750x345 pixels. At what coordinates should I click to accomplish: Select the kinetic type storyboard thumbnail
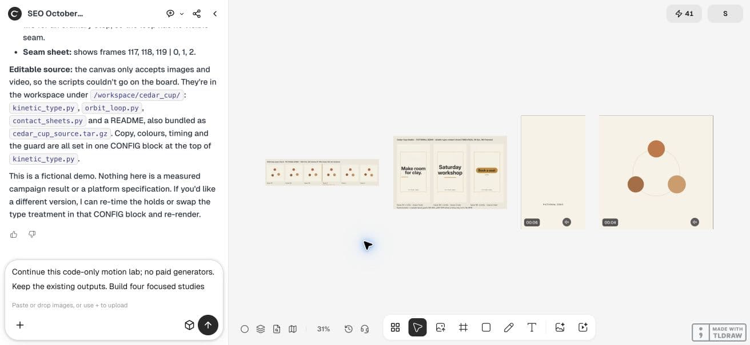coord(450,172)
